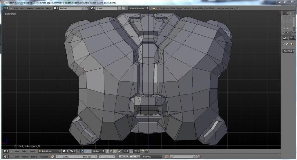Open the Mesh menu
The width and height of the screenshot is (297, 160).
tap(33, 151)
